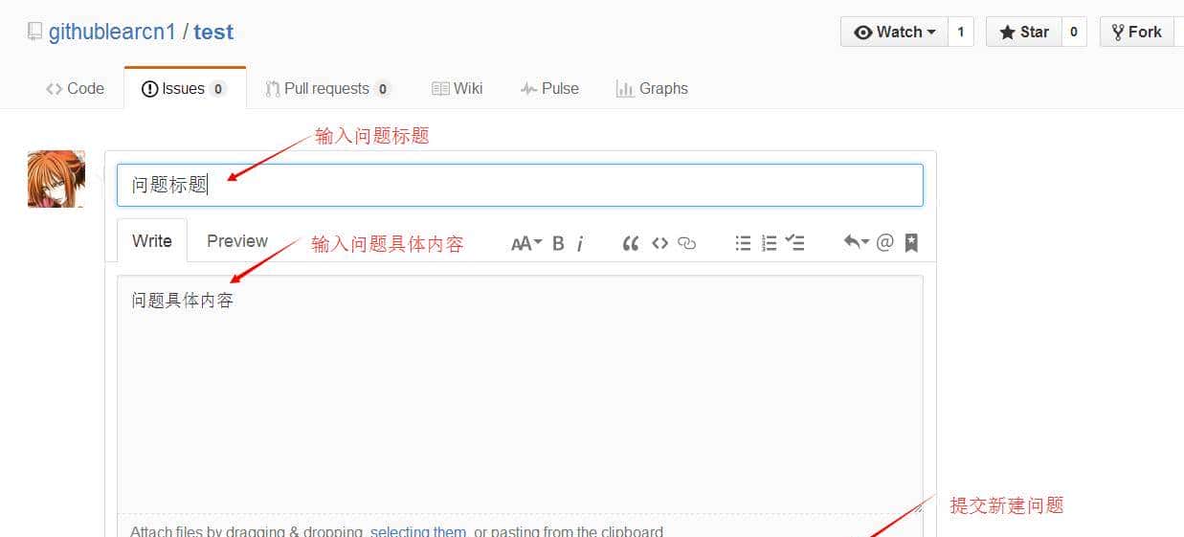The width and height of the screenshot is (1184, 537).
Task: Open the Pulse tab
Action: coord(549,88)
